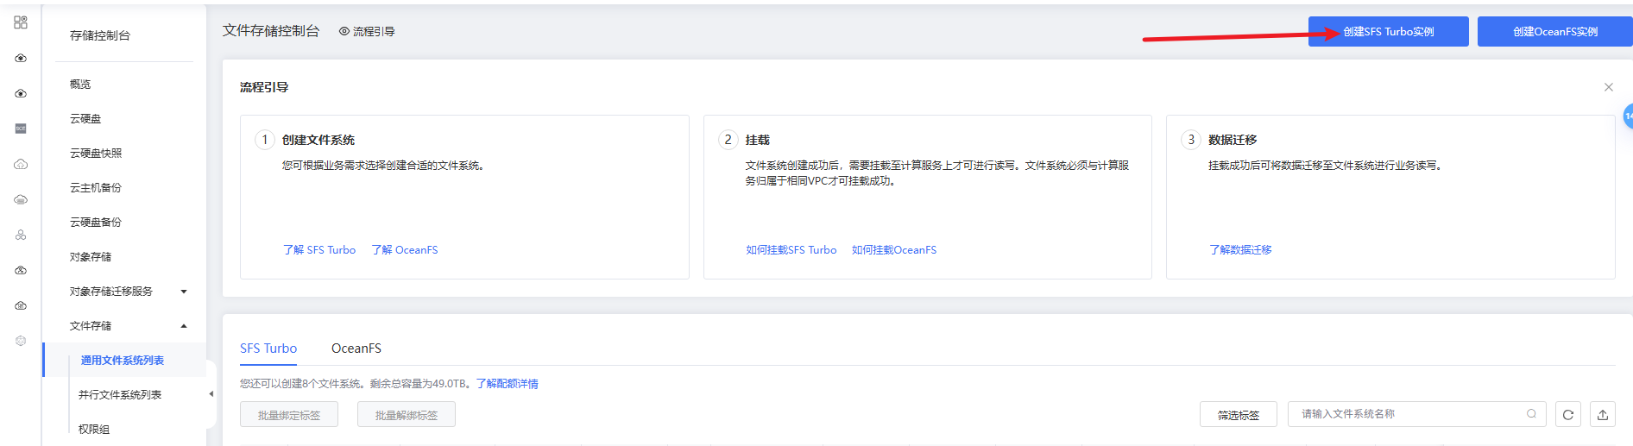Click 创建SFS Turbo实例 button
This screenshot has width=1633, height=446.
click(x=1388, y=31)
